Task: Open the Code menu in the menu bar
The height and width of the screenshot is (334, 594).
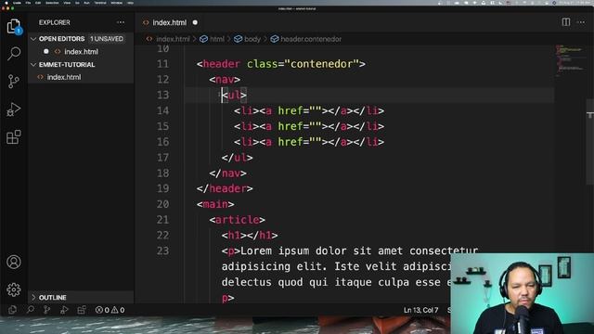Action: click(17, 3)
